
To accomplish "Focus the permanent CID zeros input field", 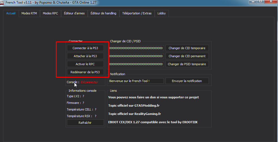I will tap(136, 56).
